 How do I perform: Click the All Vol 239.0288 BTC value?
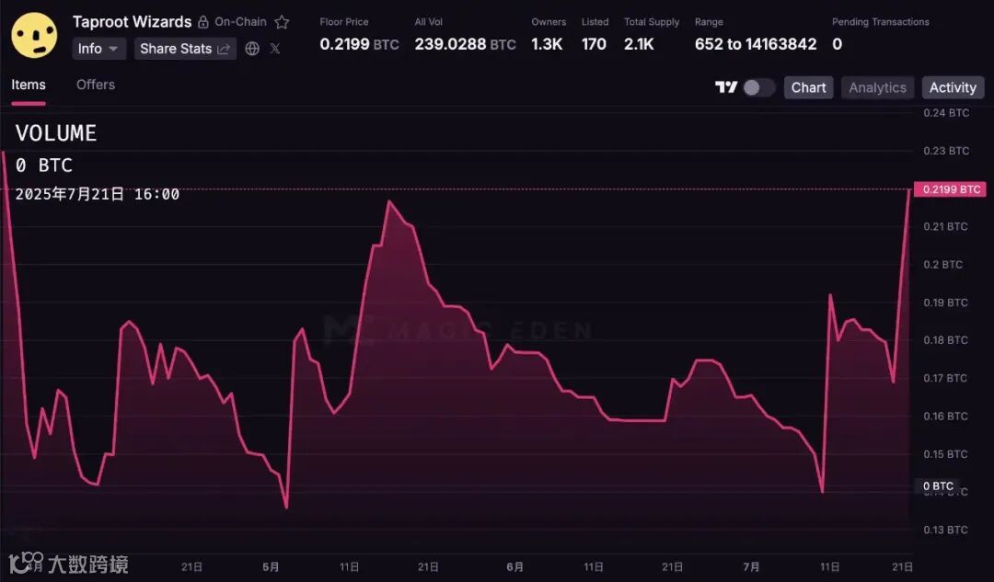[x=466, y=44]
